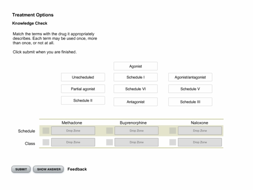The image size is (253, 190).
Task: Pick the Schedule I term tile
Action: (136, 77)
